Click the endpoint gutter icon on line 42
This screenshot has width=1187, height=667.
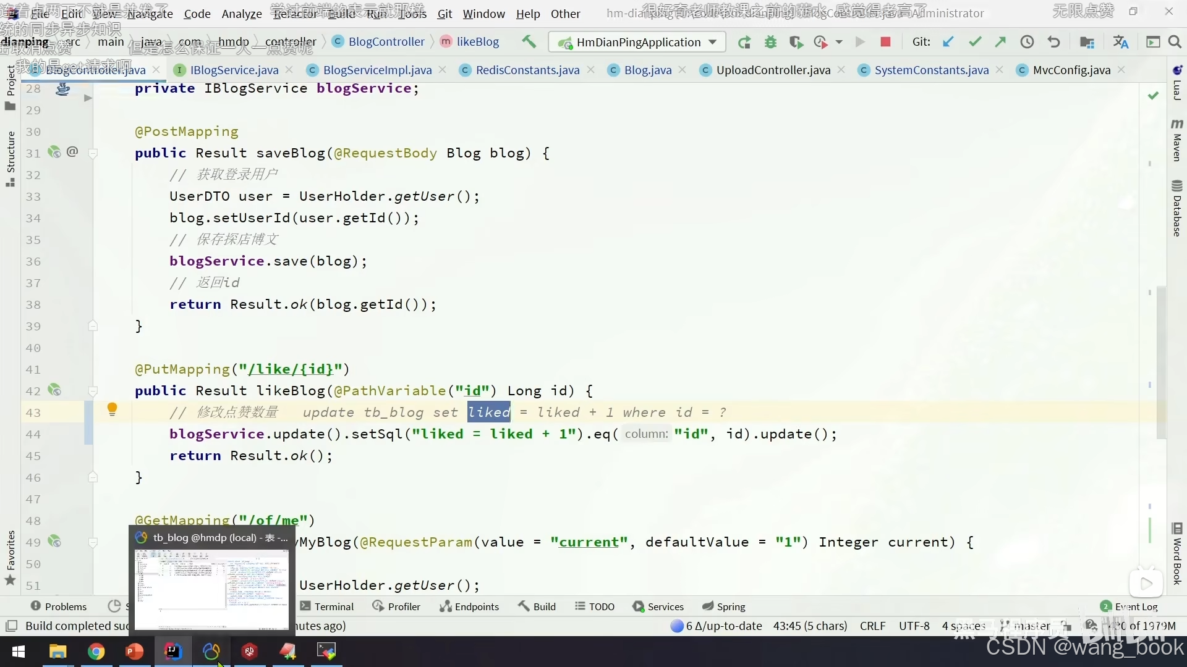54,390
